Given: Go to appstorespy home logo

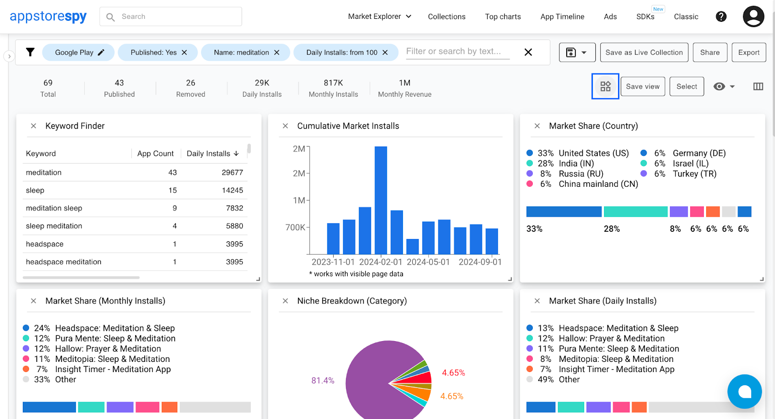Looking at the screenshot, I should (x=48, y=16).
